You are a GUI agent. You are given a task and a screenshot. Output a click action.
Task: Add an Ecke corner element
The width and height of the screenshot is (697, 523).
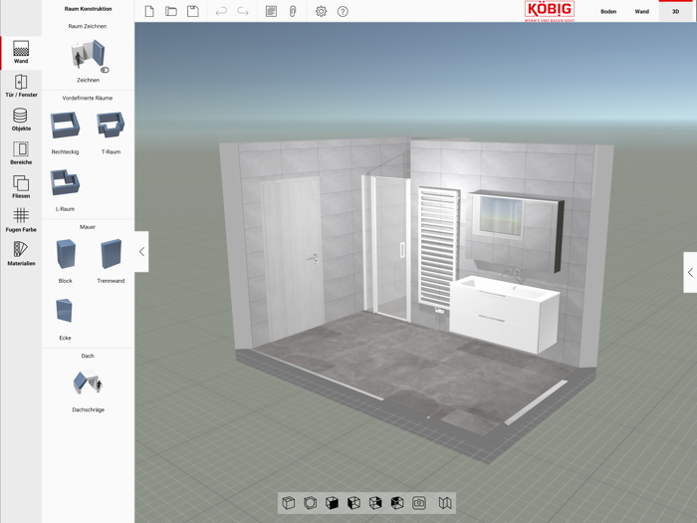pos(65,319)
